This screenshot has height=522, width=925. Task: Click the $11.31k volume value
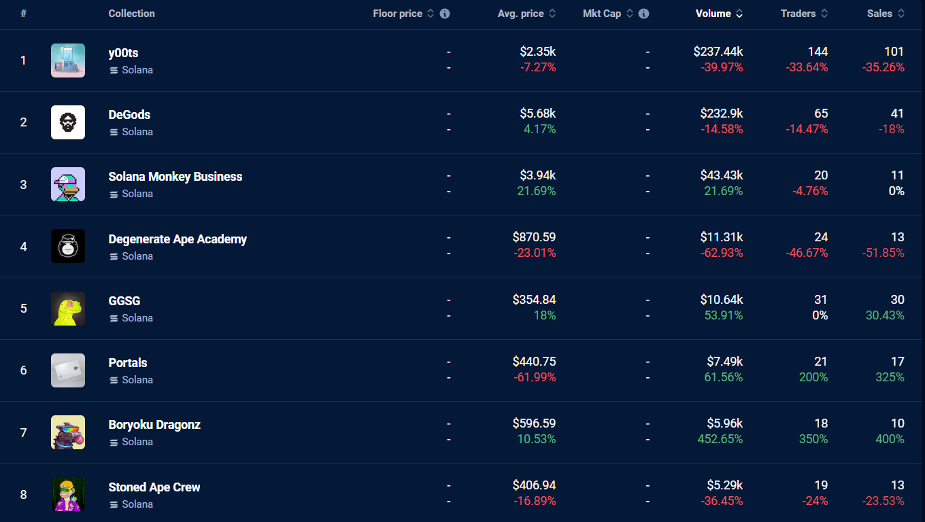pos(722,237)
